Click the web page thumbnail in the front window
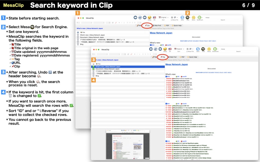The image size is (260, 162). point(128,145)
